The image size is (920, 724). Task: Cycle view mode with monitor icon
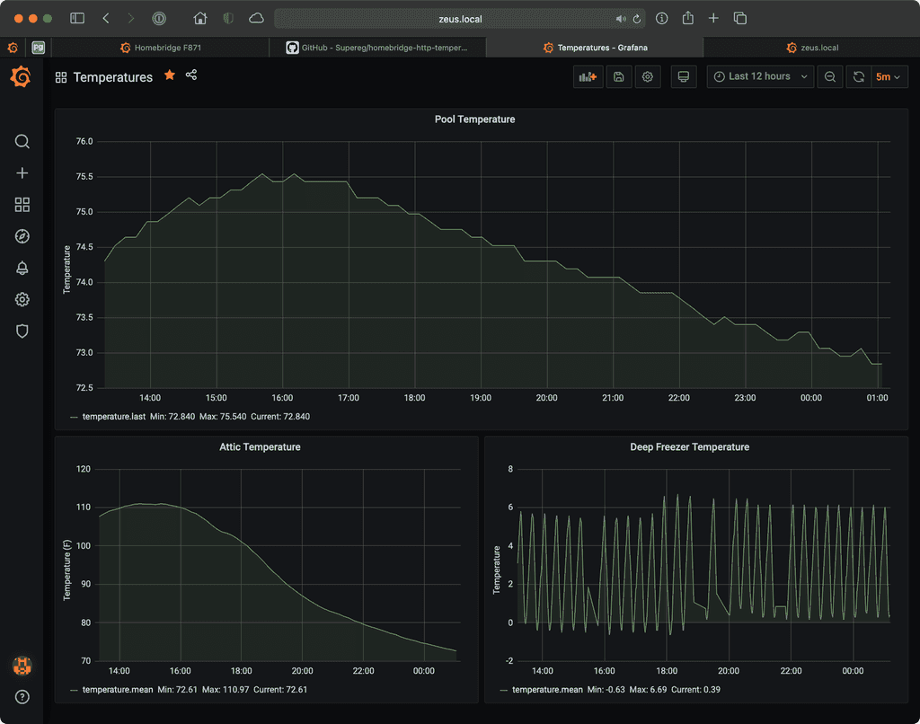[684, 77]
